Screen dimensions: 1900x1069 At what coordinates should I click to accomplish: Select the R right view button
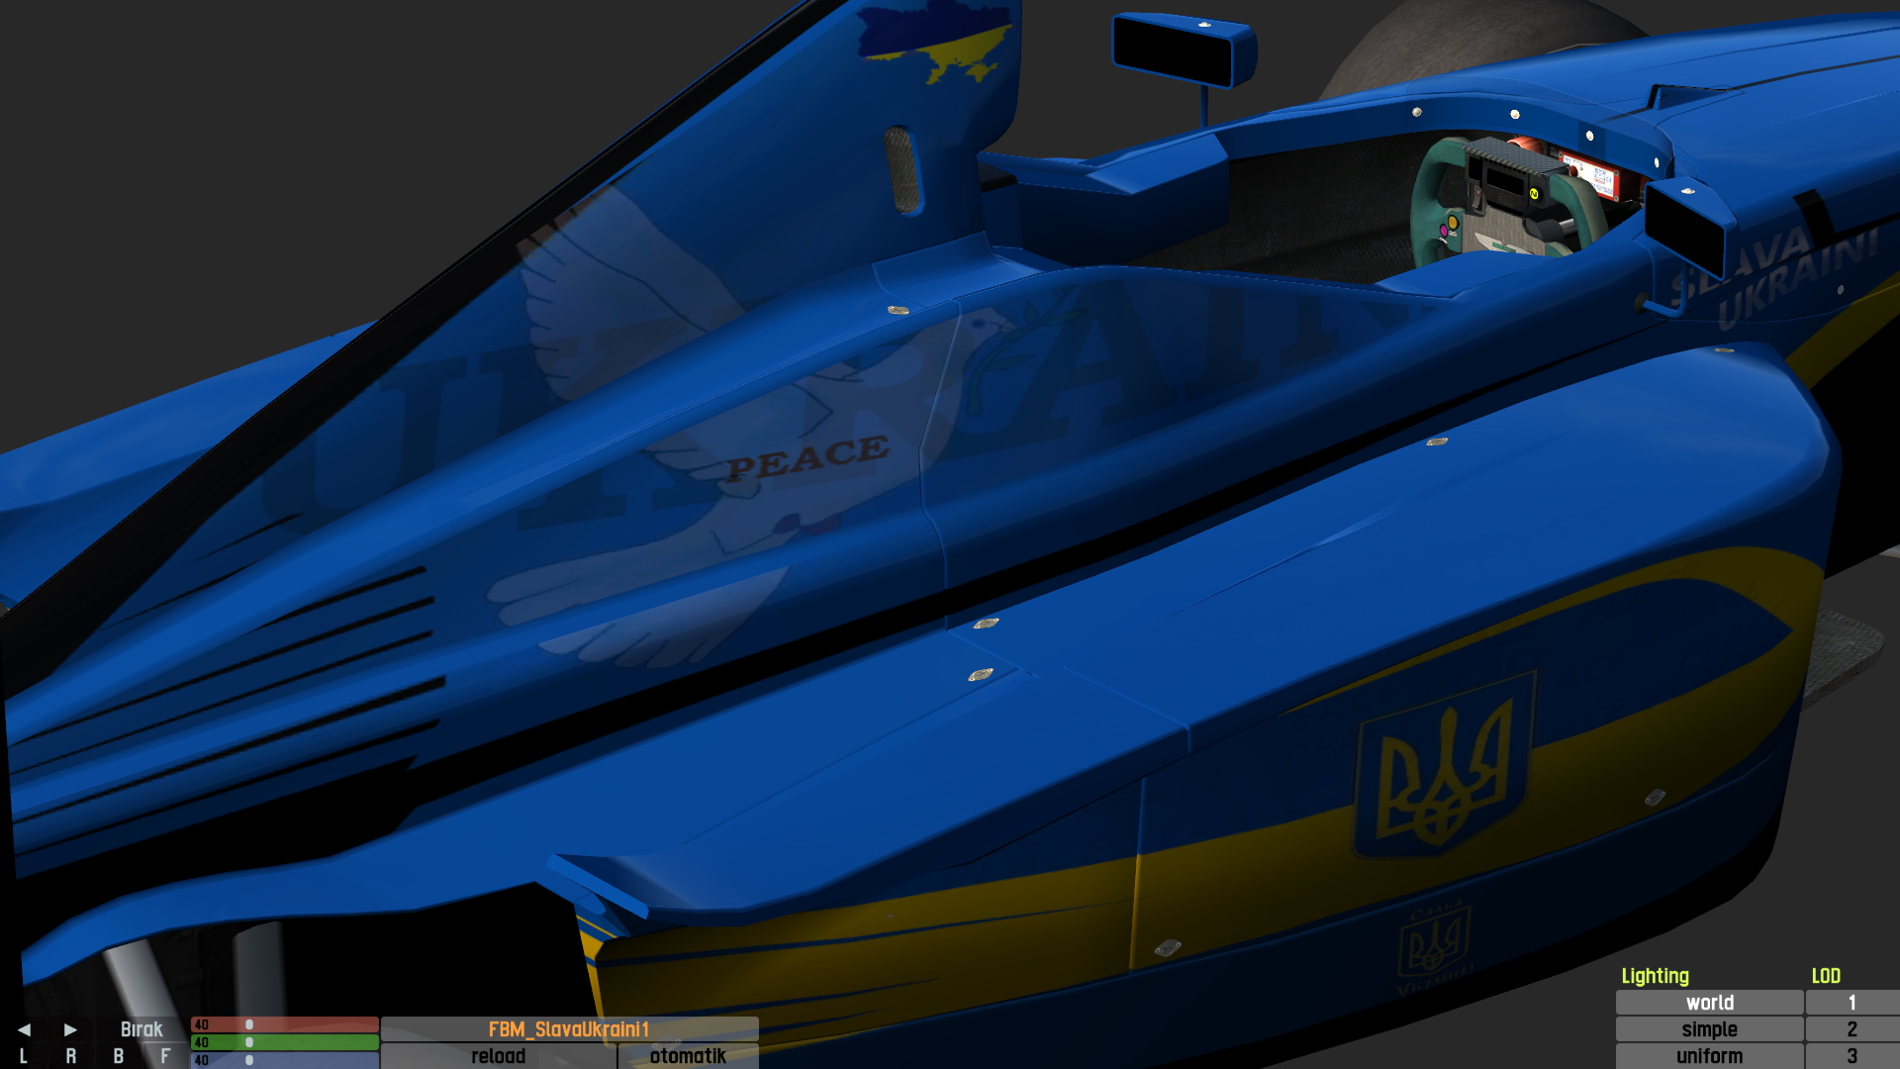(70, 1056)
